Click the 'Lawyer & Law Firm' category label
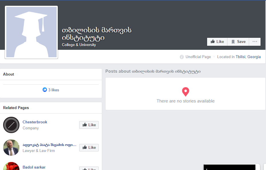The width and height of the screenshot is (266, 170). click(39, 151)
